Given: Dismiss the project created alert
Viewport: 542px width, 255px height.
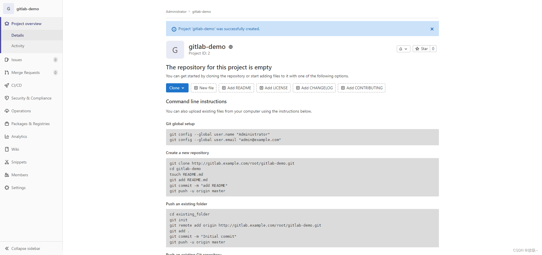Looking at the screenshot, I should pos(432,29).
